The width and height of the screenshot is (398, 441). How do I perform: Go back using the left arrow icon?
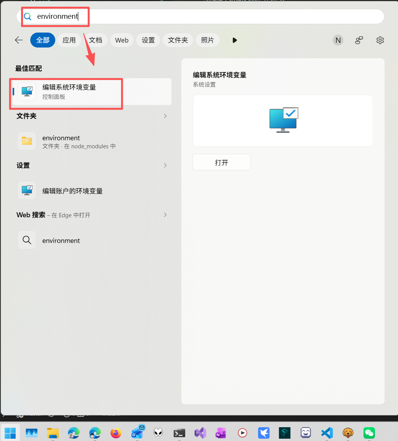19,40
